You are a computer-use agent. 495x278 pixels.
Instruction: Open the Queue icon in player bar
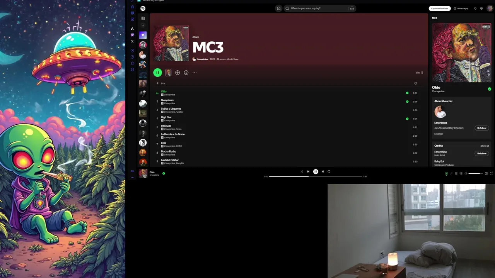coord(456,173)
